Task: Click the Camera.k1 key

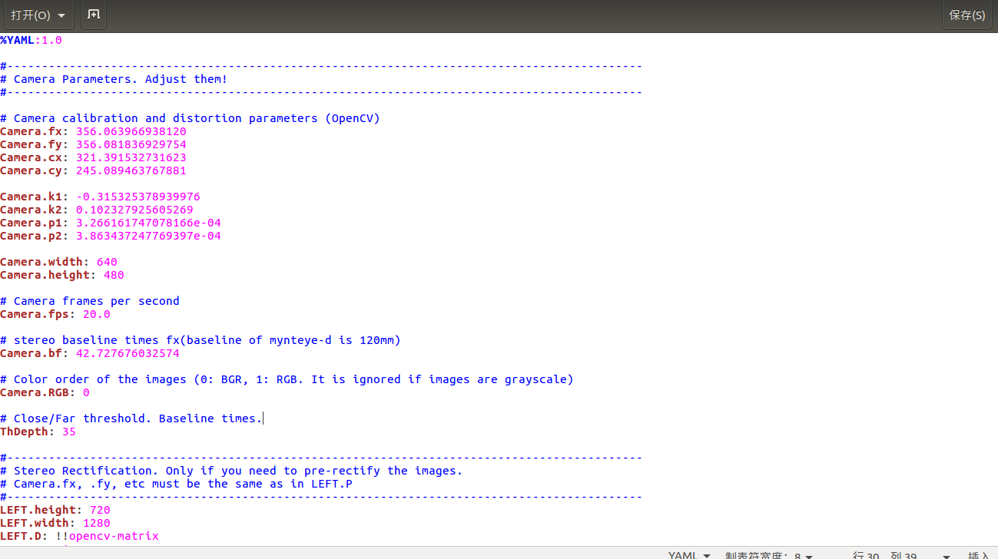Action: click(x=31, y=197)
